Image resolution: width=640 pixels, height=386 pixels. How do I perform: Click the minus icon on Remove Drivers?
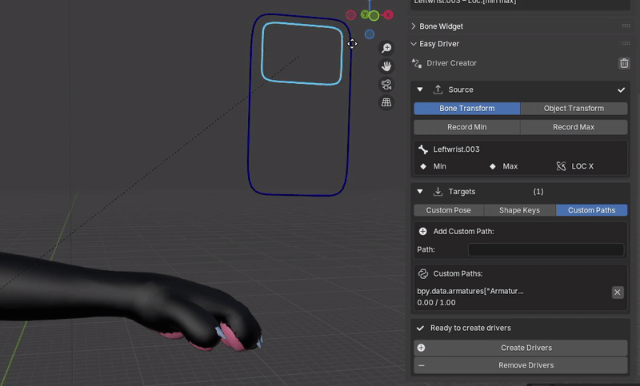tap(422, 365)
